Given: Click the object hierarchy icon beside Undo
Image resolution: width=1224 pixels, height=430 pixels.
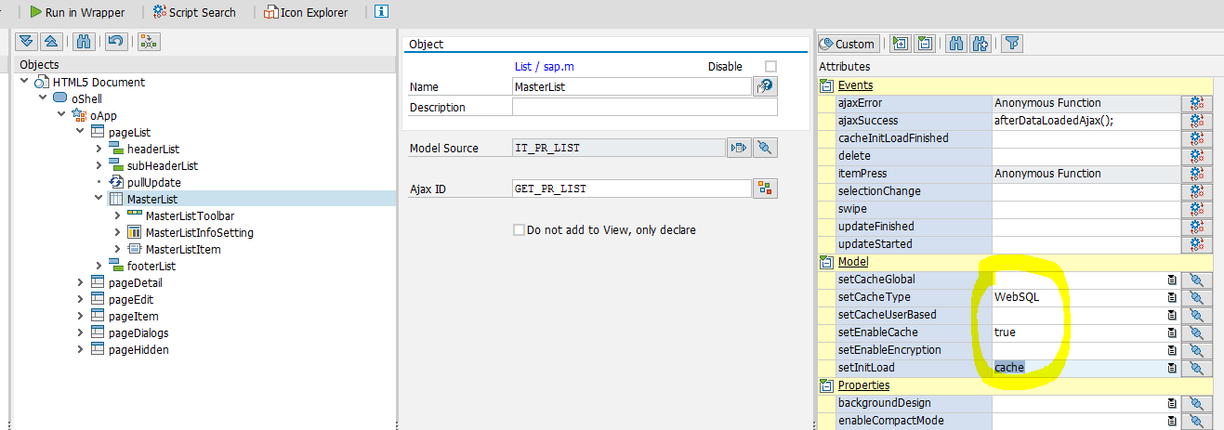Looking at the screenshot, I should click(x=149, y=42).
